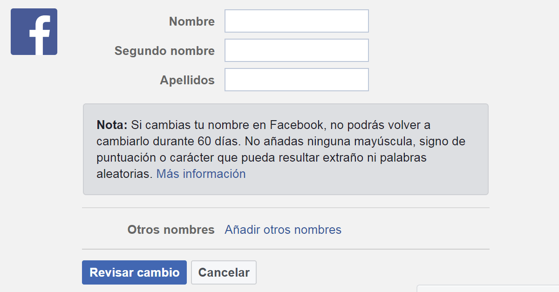Click into the Segundo nombre field
559x292 pixels.
[x=297, y=50]
